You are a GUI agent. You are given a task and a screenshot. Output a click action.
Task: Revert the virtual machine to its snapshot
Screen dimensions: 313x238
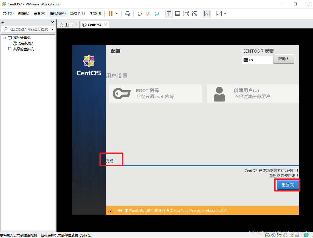tap(148, 14)
